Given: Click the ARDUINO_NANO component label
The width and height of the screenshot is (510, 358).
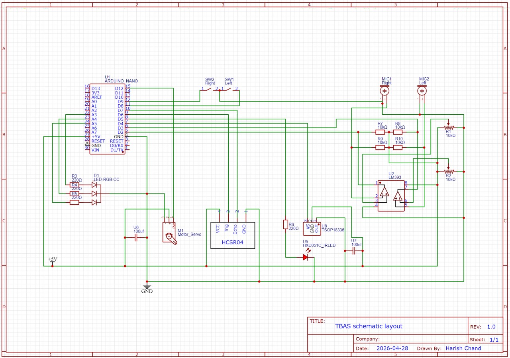Looking at the screenshot, I should pyautogui.click(x=122, y=81).
